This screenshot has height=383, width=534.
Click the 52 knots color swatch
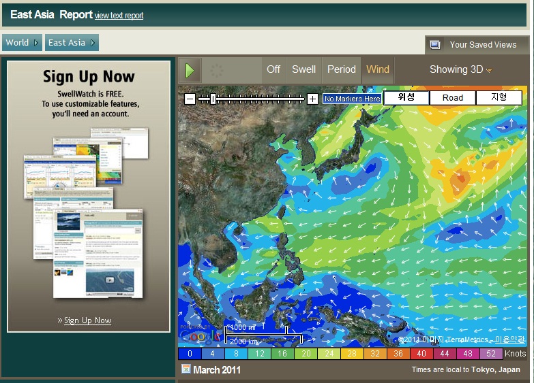(x=491, y=354)
